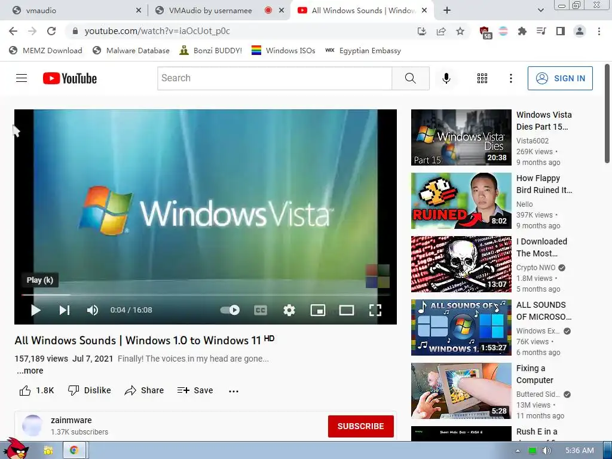
Task: Switch to VMAudio by usernamee tab
Action: coord(218,11)
